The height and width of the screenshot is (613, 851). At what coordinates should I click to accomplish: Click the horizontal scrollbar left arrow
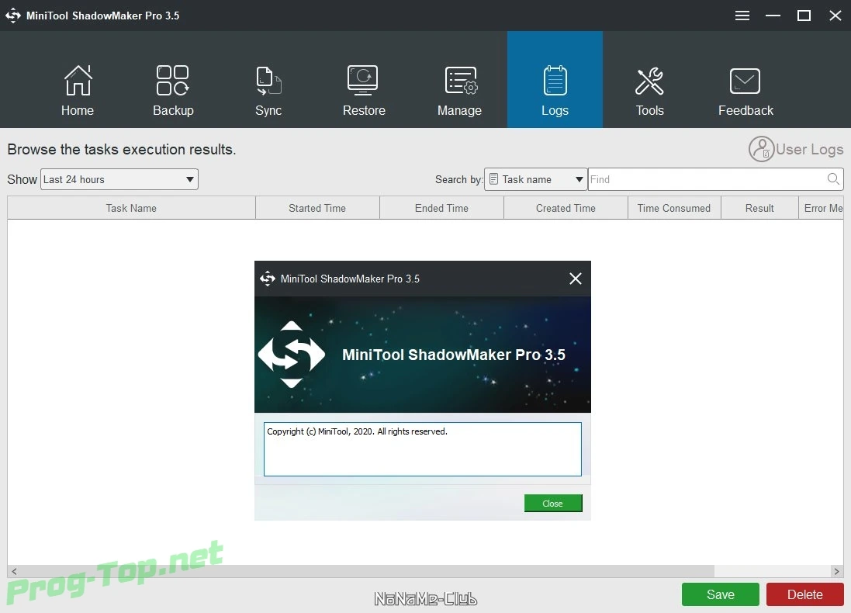pos(14,571)
